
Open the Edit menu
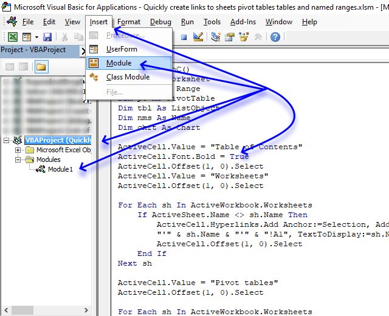49,22
